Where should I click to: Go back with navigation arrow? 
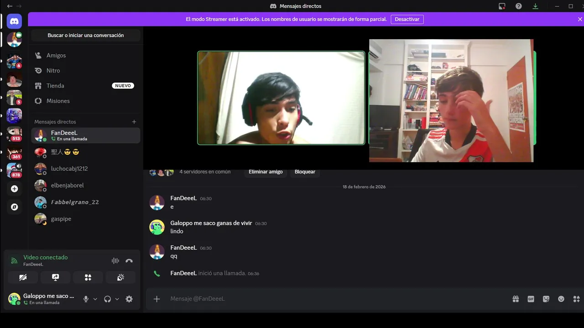(x=10, y=6)
